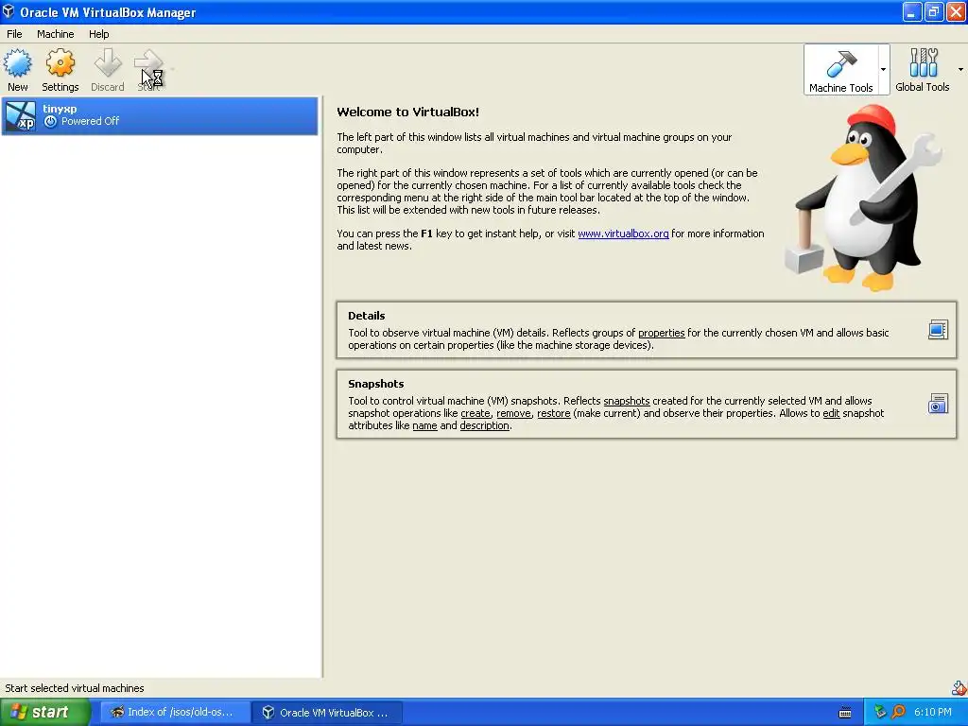Viewport: 968px width, 726px height.
Task: Restore down the VirtualBox Manager window
Action: pyautogui.click(x=933, y=11)
